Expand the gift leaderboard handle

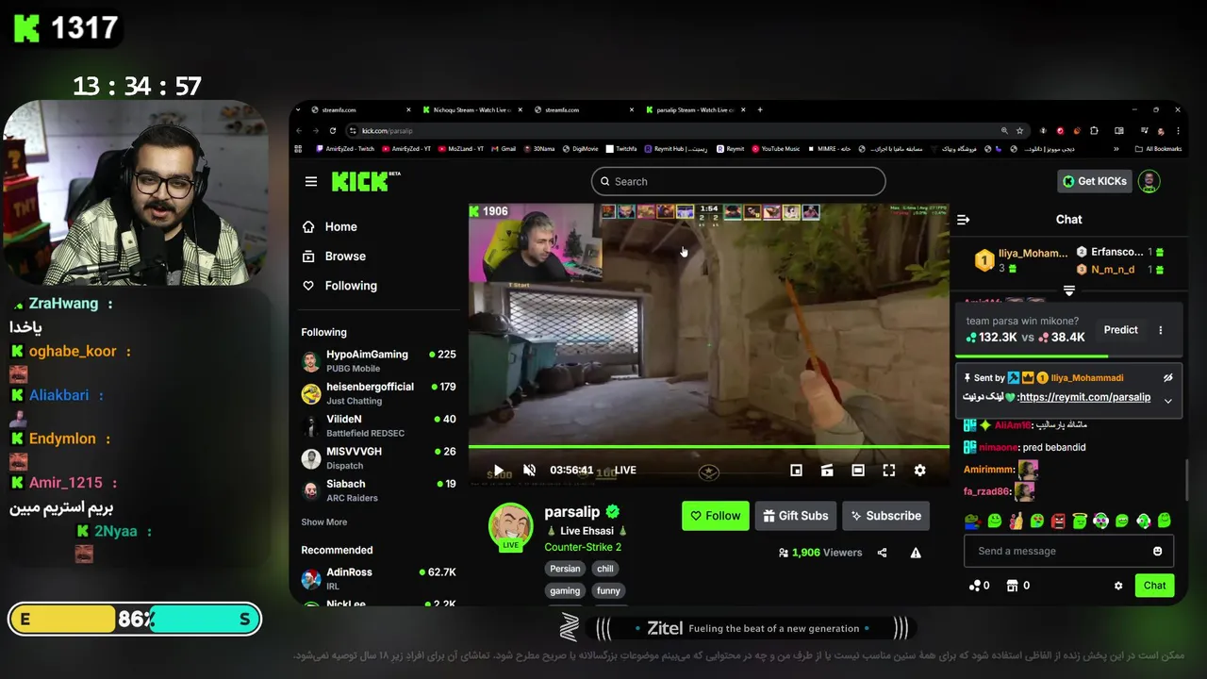click(1069, 290)
